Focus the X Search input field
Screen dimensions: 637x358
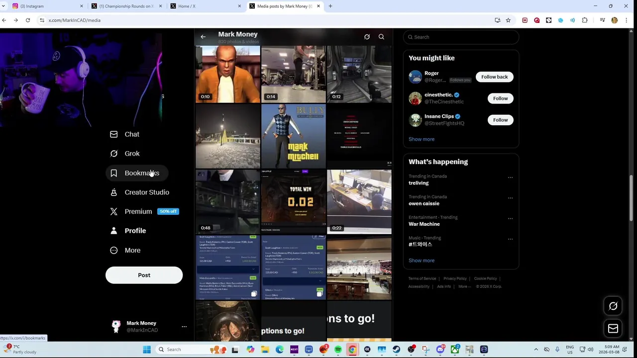click(461, 37)
